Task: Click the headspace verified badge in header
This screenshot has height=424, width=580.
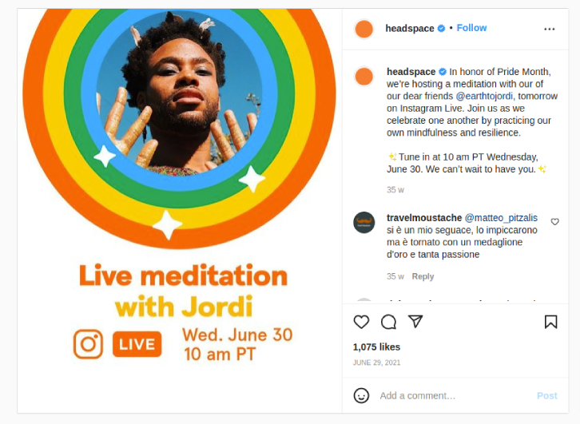Action: pos(441,28)
